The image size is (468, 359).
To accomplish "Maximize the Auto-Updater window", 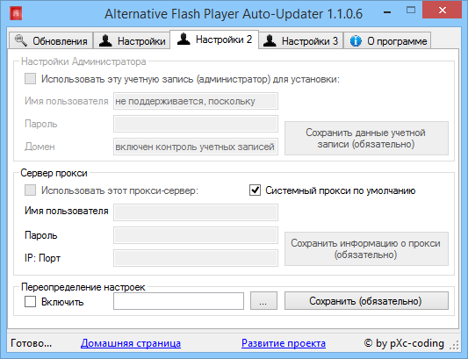I will (x=411, y=11).
